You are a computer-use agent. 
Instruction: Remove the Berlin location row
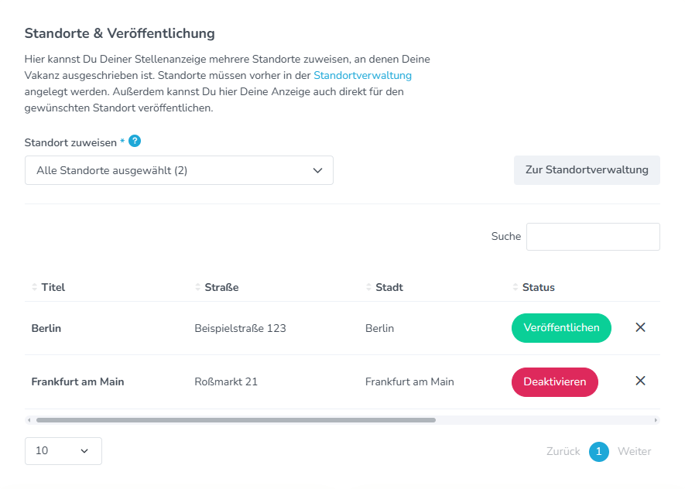640,327
